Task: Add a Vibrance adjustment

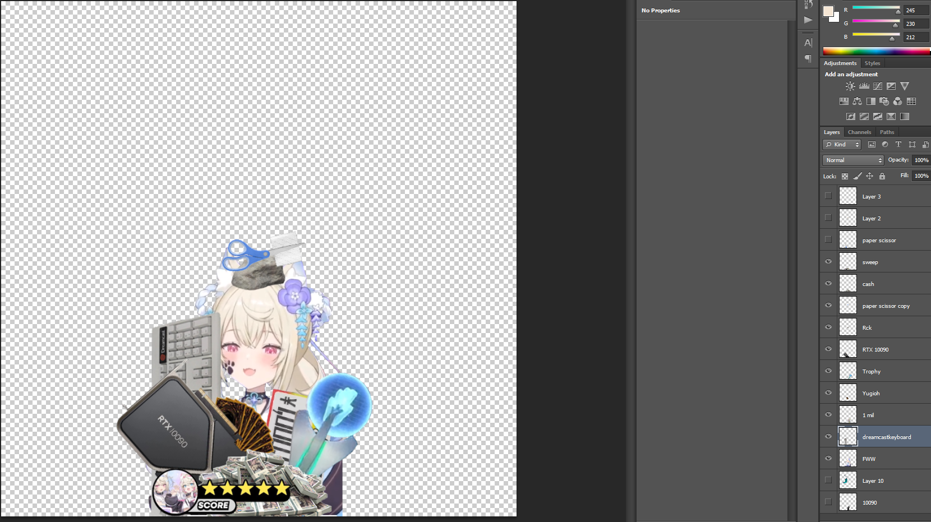Action: coord(905,86)
